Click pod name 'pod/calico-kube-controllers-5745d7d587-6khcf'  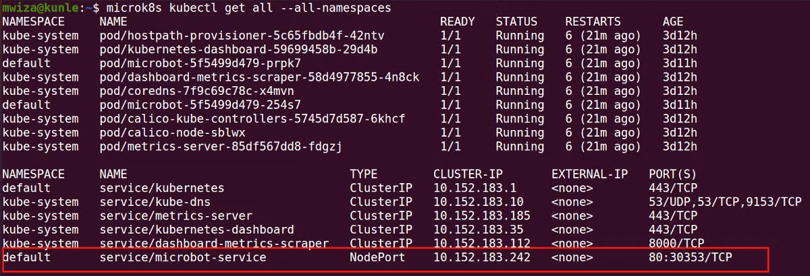tap(252, 119)
